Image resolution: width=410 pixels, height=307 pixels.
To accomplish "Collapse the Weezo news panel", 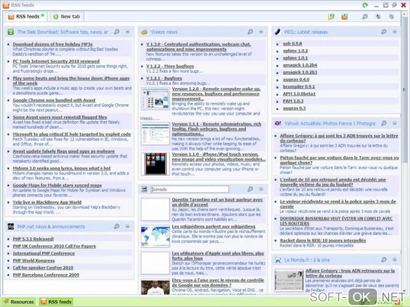I will (261, 32).
